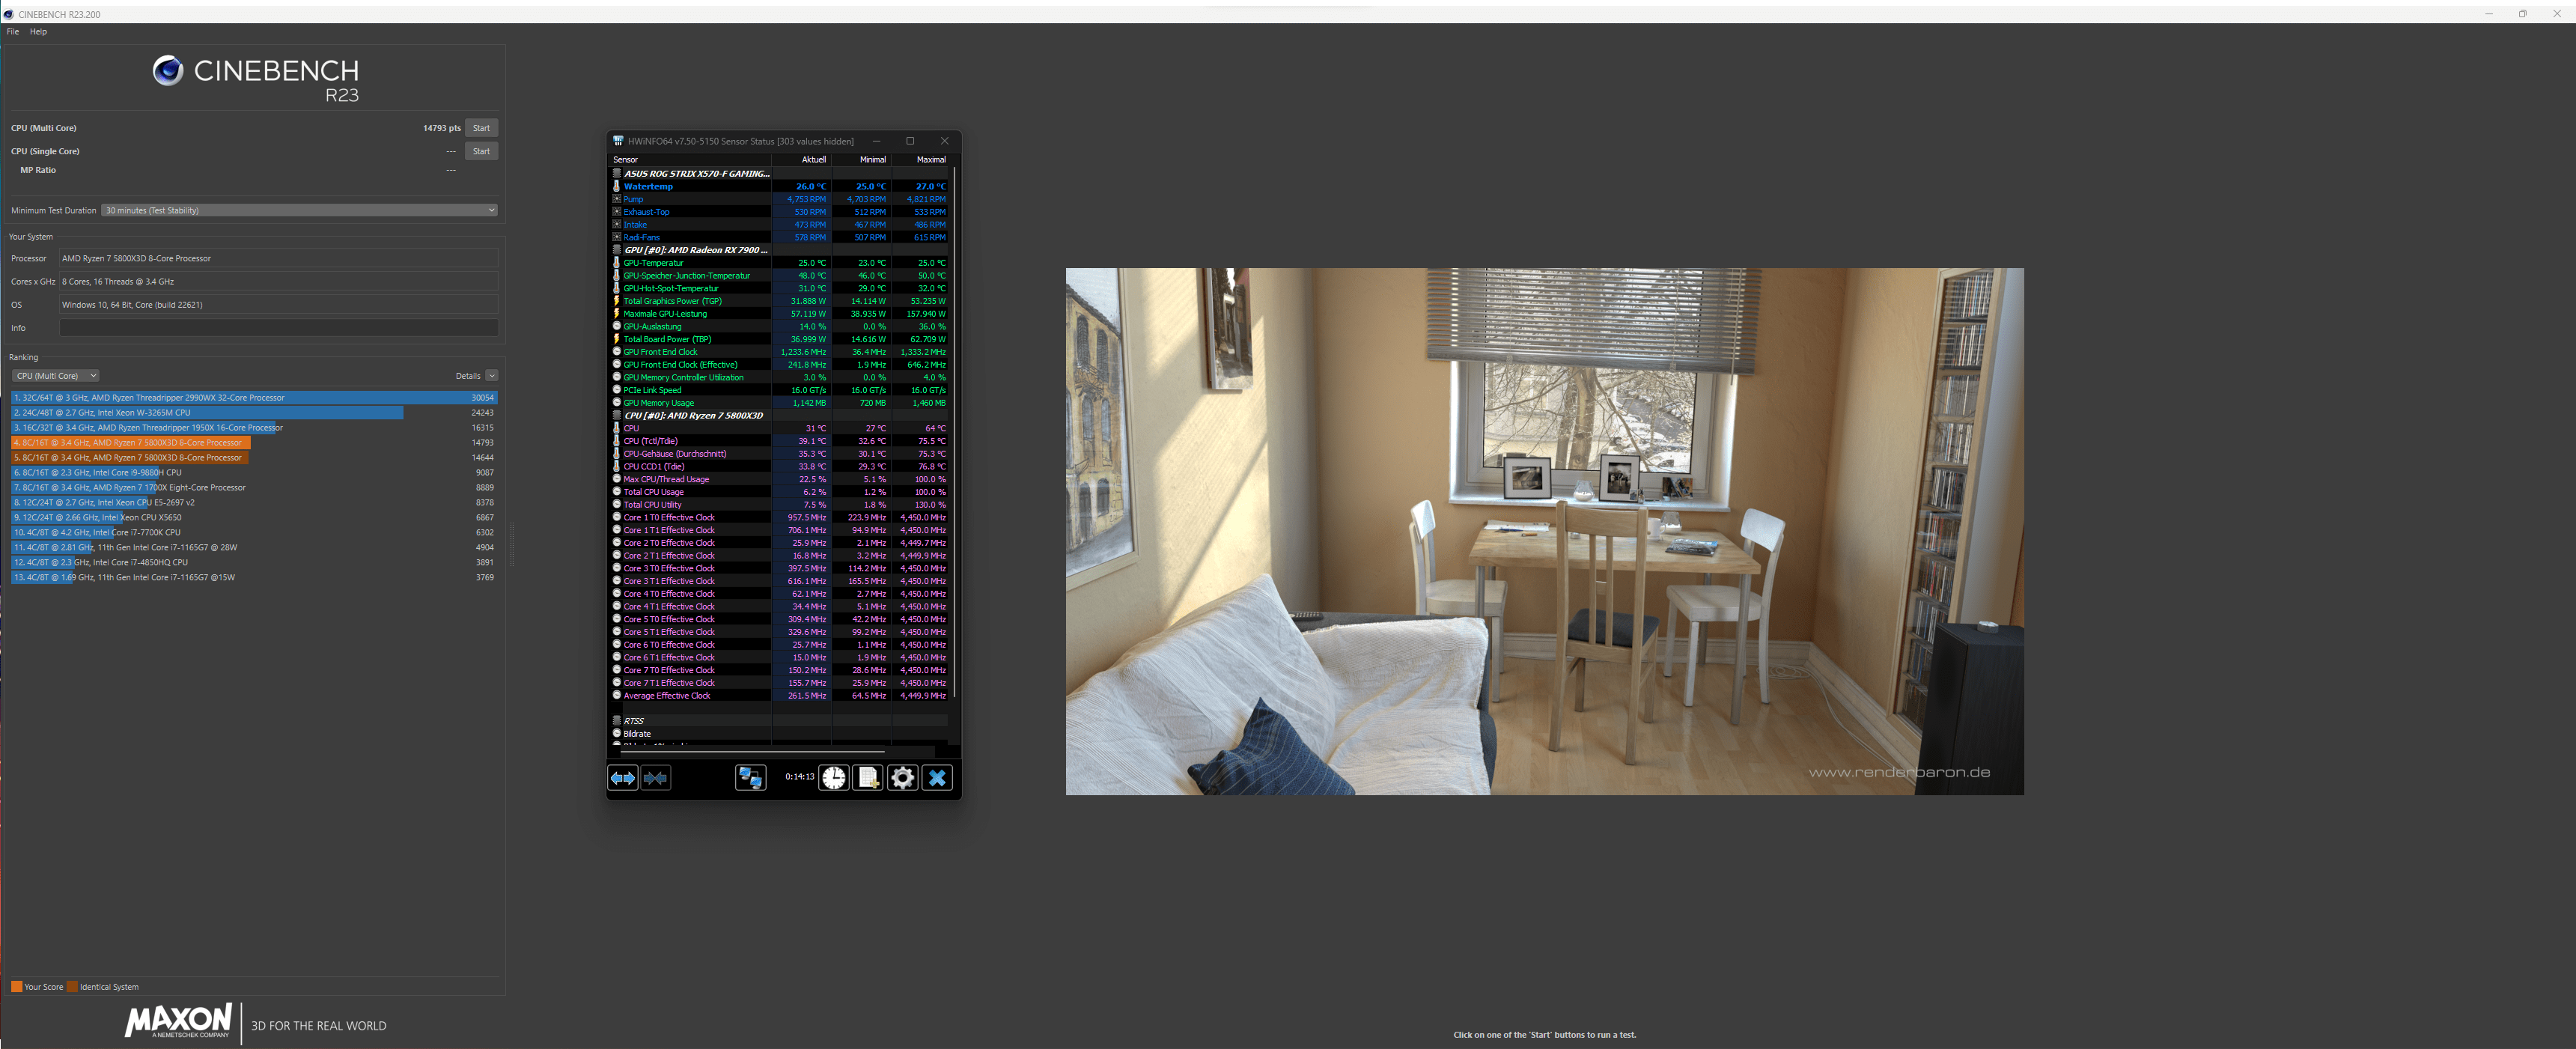
Task: Toggle the ranking Details arrow
Action: [x=491, y=376]
